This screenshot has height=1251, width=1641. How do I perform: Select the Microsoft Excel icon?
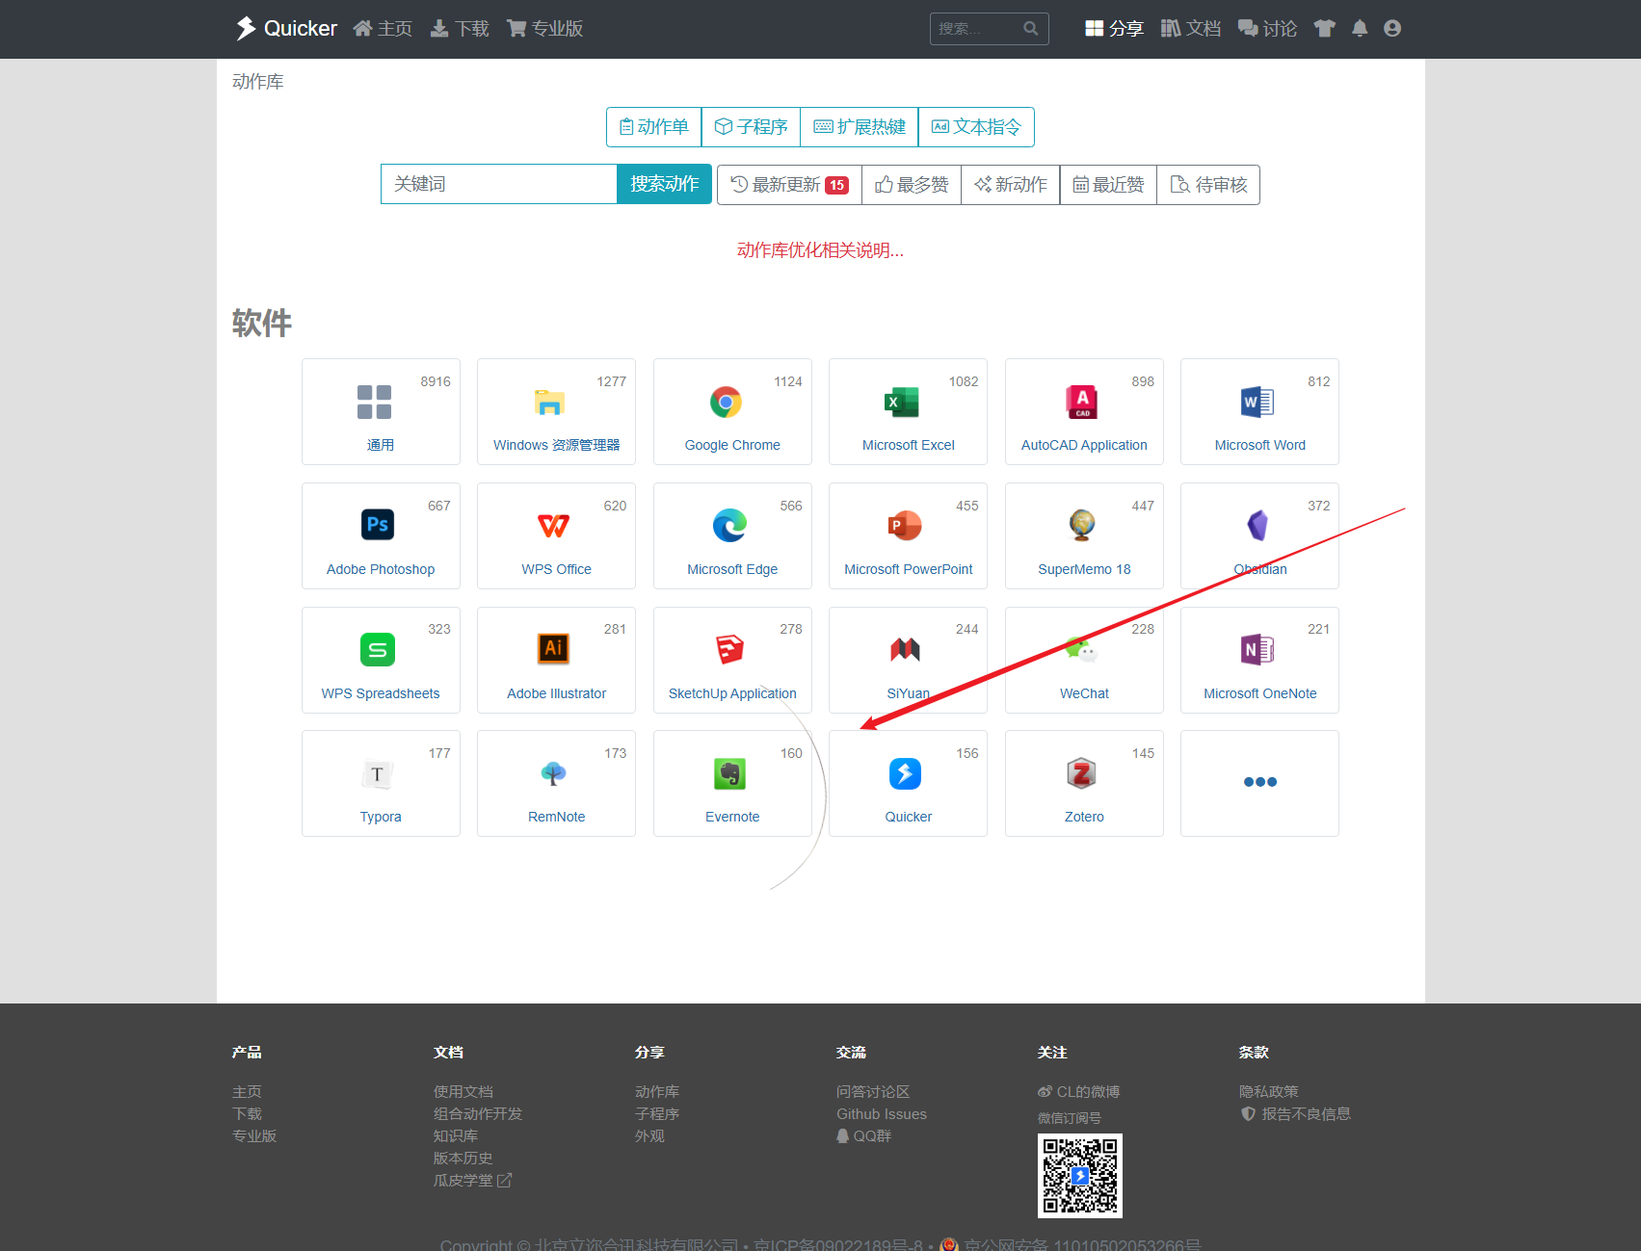point(902,402)
